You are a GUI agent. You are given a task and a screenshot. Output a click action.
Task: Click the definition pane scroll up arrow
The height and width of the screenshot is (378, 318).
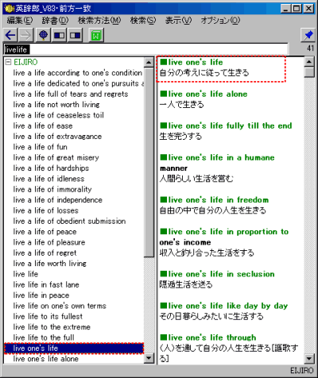[x=309, y=62]
